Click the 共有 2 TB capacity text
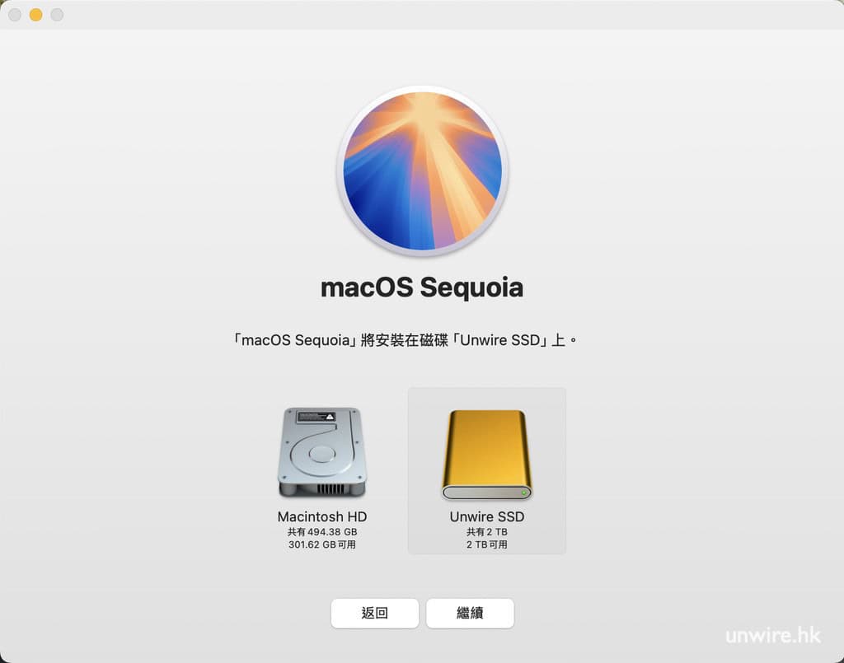The height and width of the screenshot is (663, 844). pyautogui.click(x=486, y=532)
